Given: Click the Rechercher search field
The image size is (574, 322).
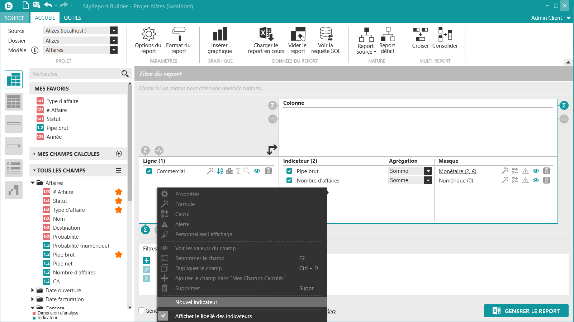Looking at the screenshot, I should [75, 74].
